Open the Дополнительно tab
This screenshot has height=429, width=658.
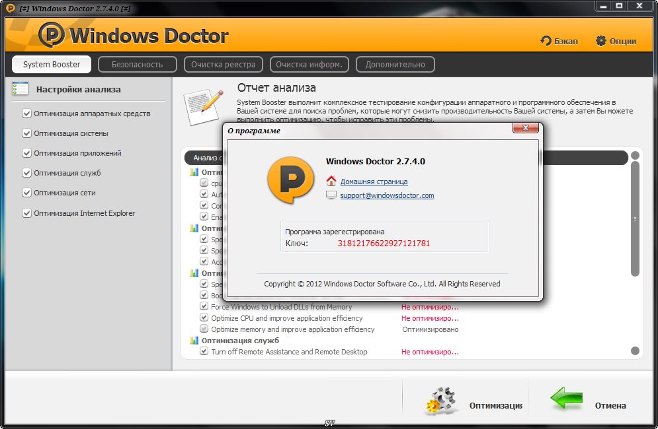click(395, 65)
